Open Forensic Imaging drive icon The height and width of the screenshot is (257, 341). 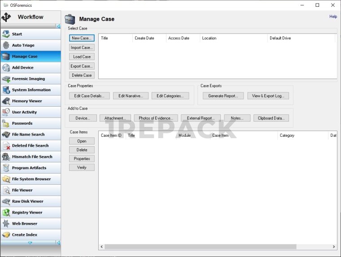(6, 79)
